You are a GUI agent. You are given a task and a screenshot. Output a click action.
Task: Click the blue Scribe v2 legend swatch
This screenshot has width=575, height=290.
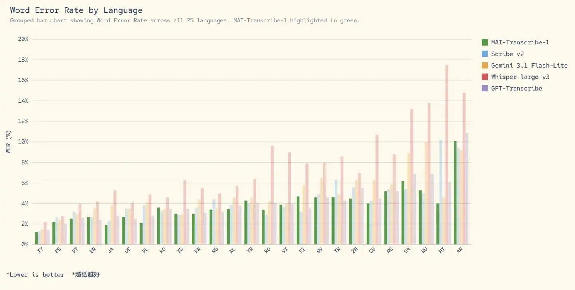[x=485, y=54]
